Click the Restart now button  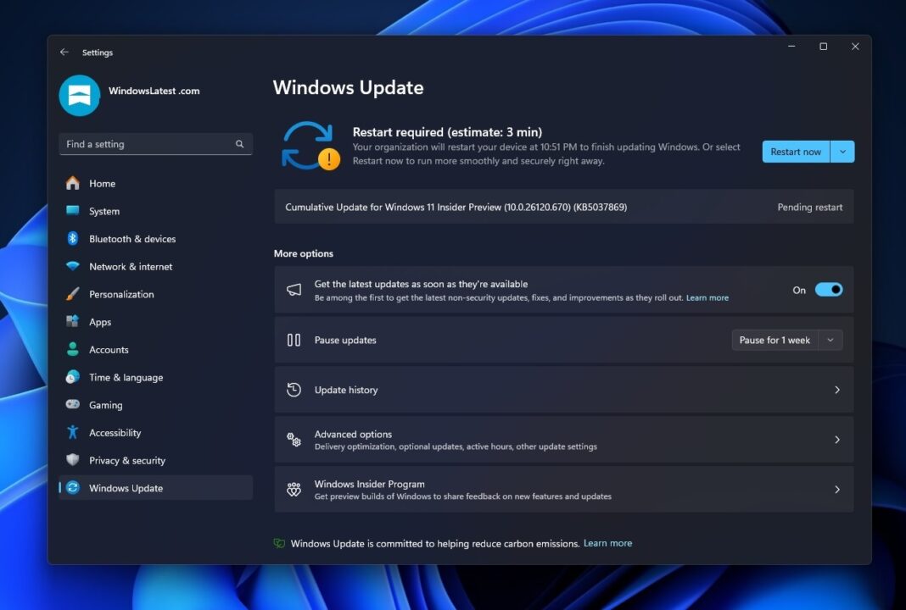(x=795, y=151)
